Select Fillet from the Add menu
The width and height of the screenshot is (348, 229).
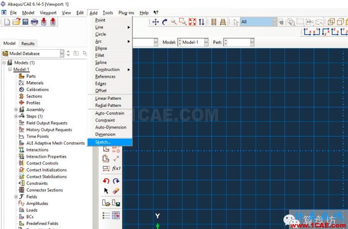click(x=110, y=55)
